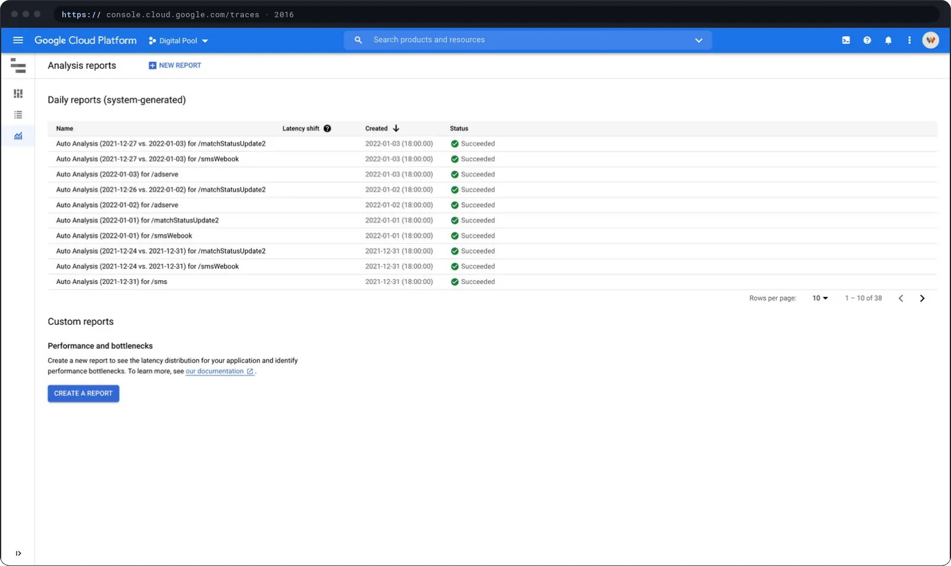The width and height of the screenshot is (951, 566).
Task: Click the Latency shift column header
Action: pos(301,128)
